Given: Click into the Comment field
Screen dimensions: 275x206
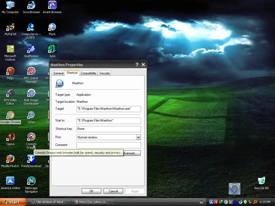Looking at the screenshot, I should (x=109, y=145).
